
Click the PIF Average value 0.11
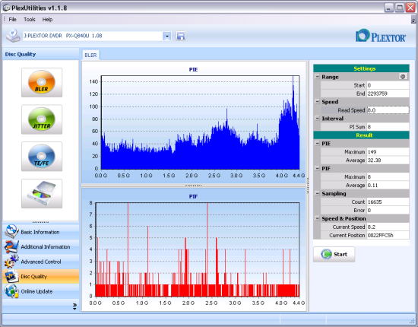(x=388, y=185)
